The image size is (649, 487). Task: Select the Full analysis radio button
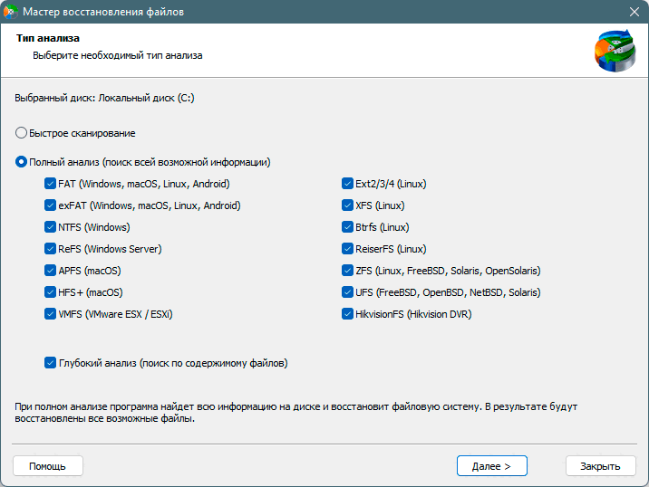point(21,162)
